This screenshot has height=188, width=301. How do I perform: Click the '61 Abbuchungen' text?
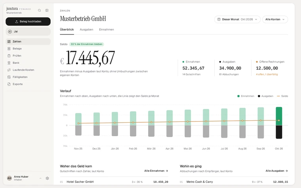(229, 74)
